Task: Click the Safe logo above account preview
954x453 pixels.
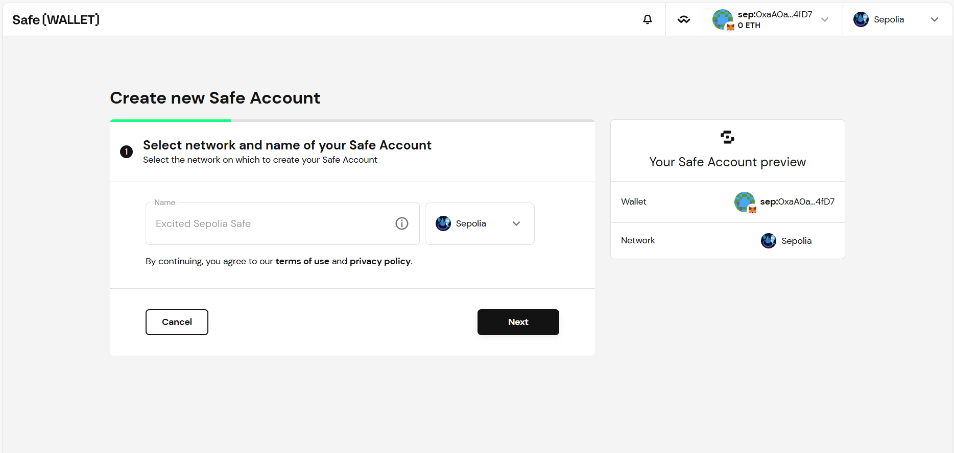Action: tap(727, 137)
